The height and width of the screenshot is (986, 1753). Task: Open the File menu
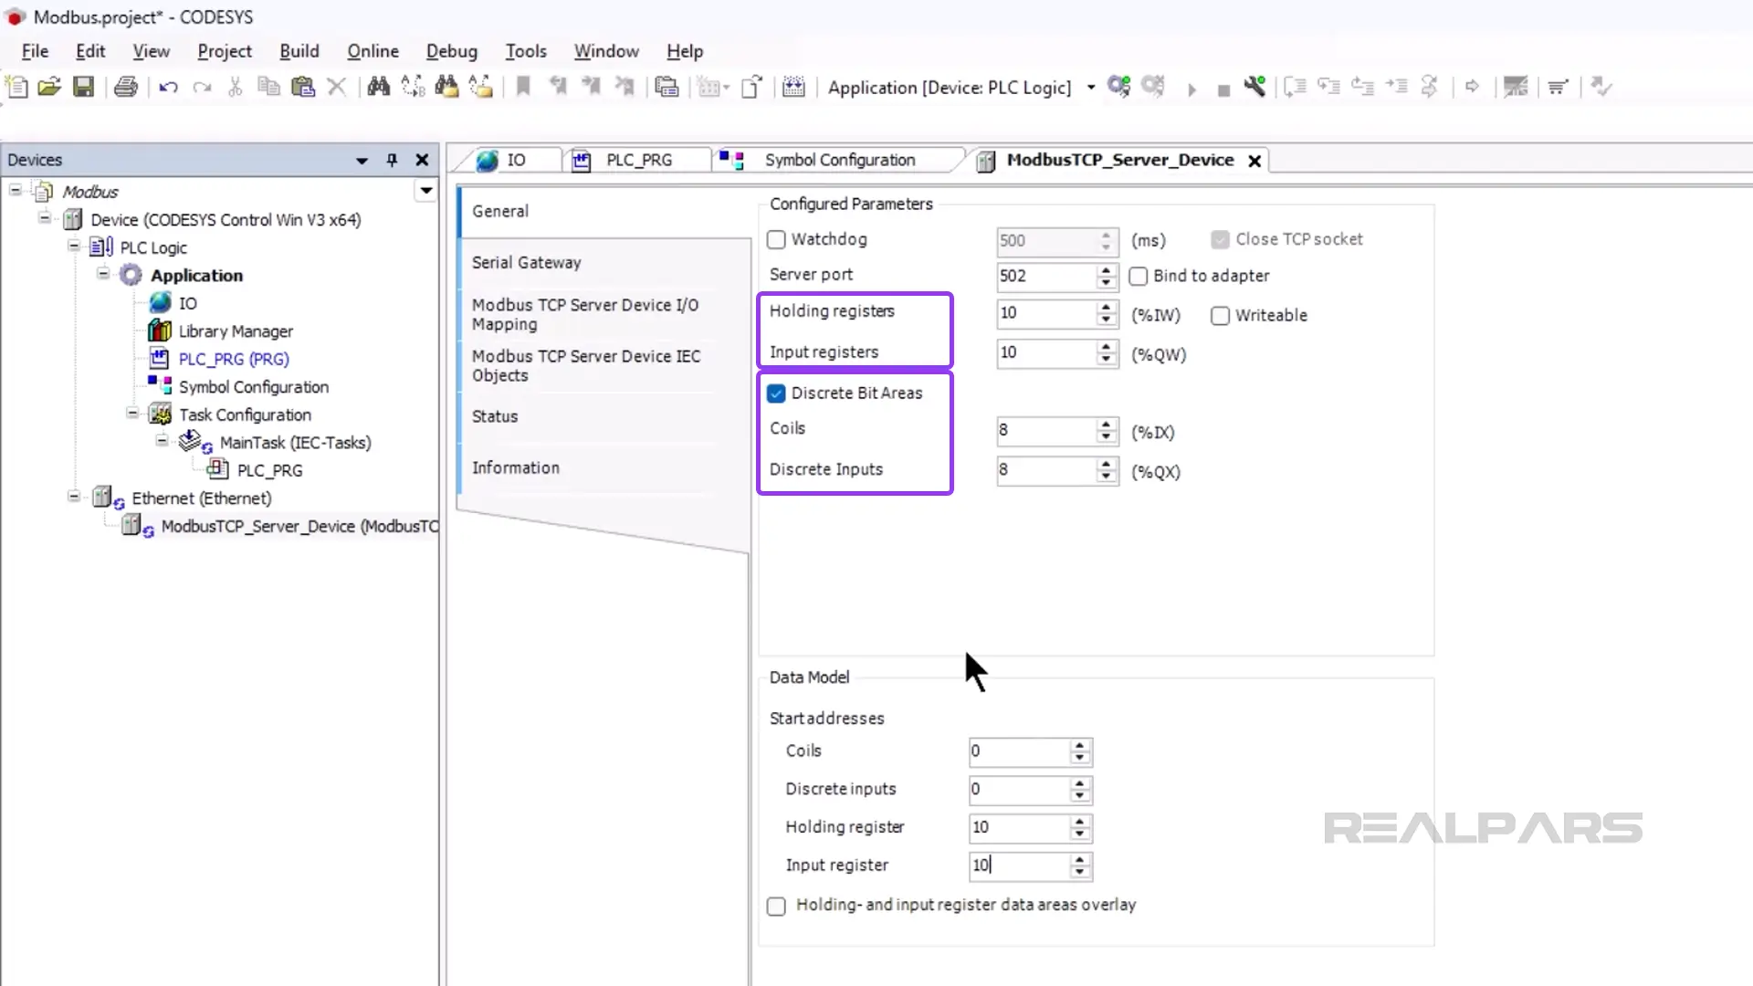pos(35,51)
